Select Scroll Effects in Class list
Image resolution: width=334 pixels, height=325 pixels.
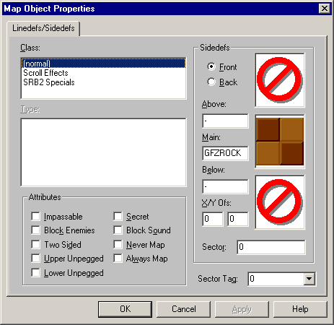[45, 73]
